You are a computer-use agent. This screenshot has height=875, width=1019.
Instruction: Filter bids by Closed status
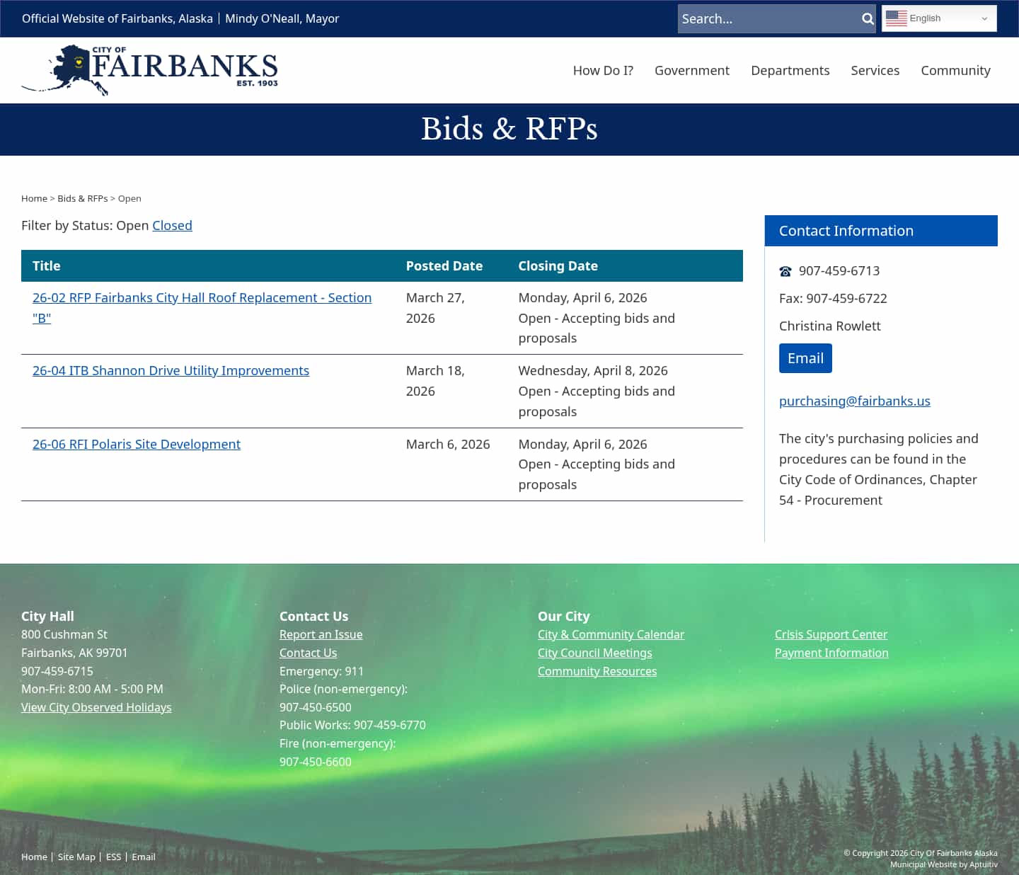coord(172,225)
